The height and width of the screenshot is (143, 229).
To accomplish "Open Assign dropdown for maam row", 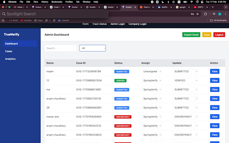I will [x=152, y=71].
